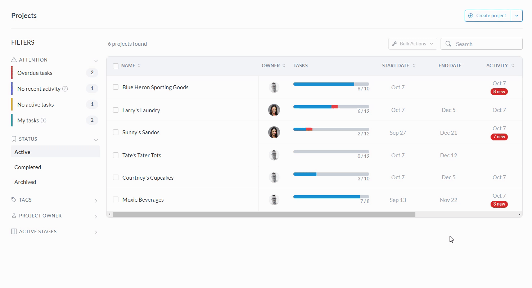Click Activity column sort icon
The image size is (532, 288).
(513, 66)
